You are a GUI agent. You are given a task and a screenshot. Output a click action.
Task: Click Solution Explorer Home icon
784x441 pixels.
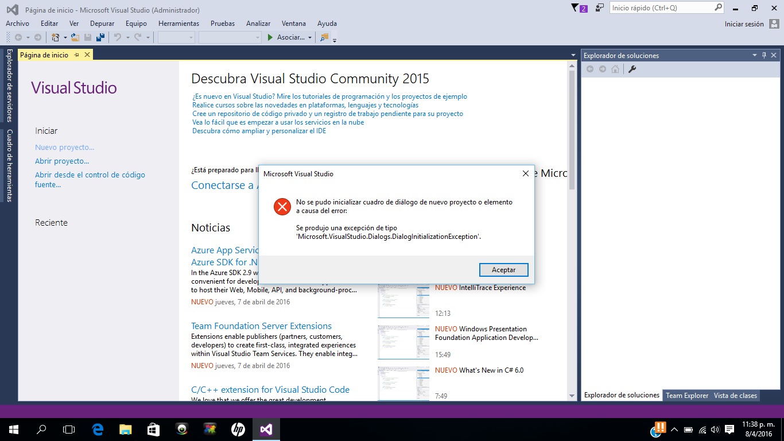click(615, 69)
